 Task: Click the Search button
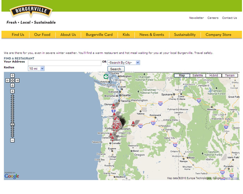[x=116, y=69]
